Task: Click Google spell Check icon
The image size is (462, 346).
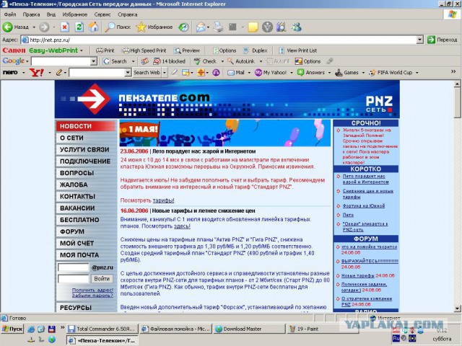Action: [x=197, y=61]
